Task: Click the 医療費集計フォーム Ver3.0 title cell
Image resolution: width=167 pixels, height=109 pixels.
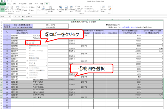Action: 83,22
